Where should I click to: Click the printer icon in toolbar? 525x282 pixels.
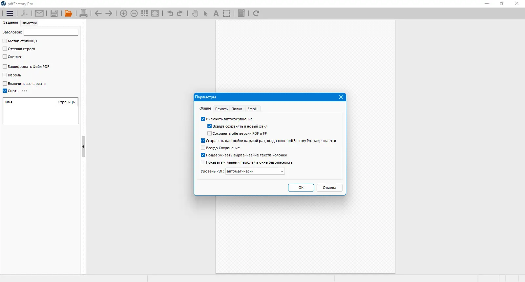pos(83,13)
